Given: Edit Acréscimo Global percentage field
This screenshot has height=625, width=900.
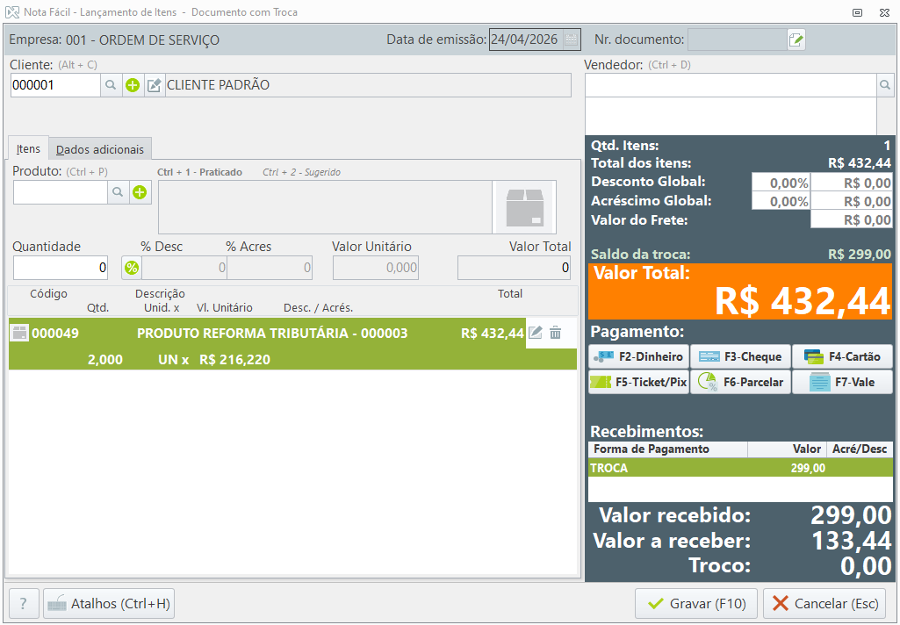Looking at the screenshot, I should coord(781,201).
